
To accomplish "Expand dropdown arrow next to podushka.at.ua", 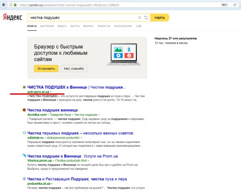I will [52, 184].
